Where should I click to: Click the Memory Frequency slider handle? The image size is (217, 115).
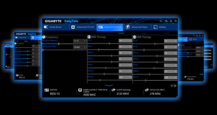[x=59, y=44]
